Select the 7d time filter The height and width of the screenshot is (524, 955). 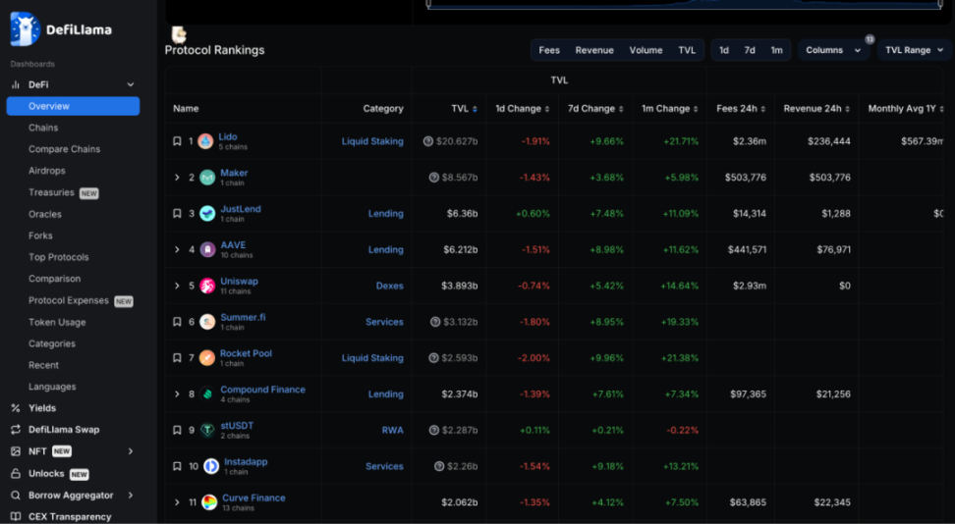tap(750, 50)
